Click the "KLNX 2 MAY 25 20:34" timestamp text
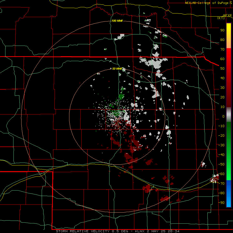This screenshot has height=233, width=233. [x=157, y=231]
